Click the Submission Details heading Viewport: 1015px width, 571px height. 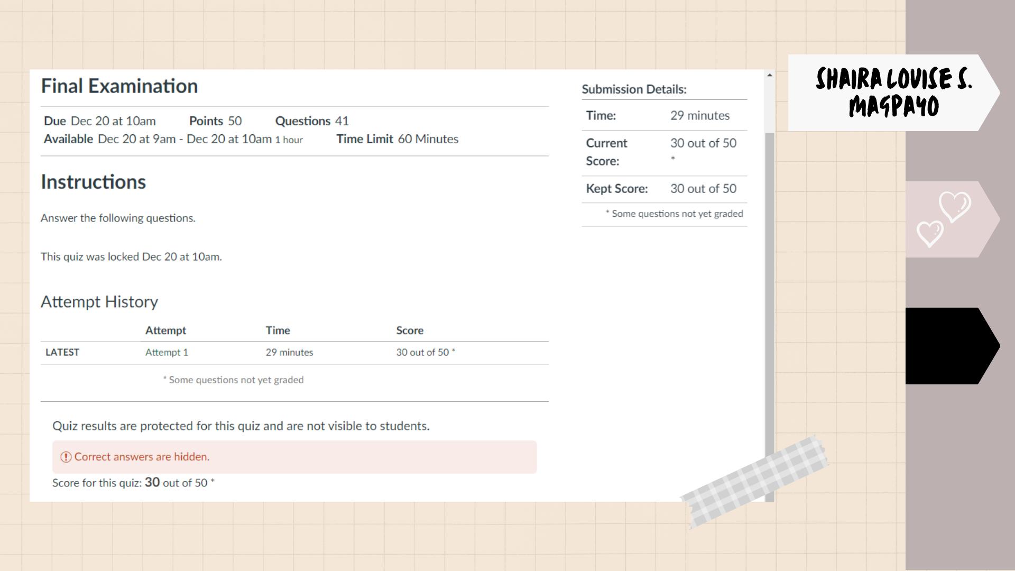pyautogui.click(x=634, y=89)
